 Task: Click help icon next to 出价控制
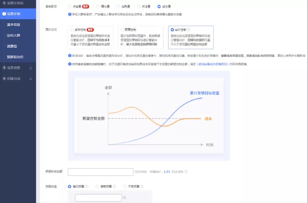[x=189, y=30]
